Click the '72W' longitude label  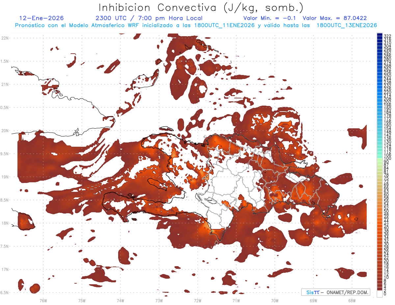tap(197, 300)
